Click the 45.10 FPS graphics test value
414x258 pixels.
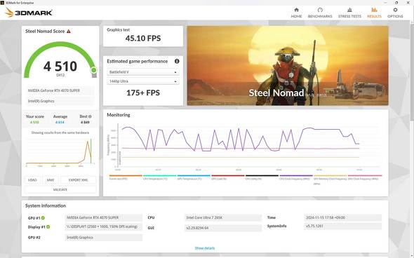143,39
